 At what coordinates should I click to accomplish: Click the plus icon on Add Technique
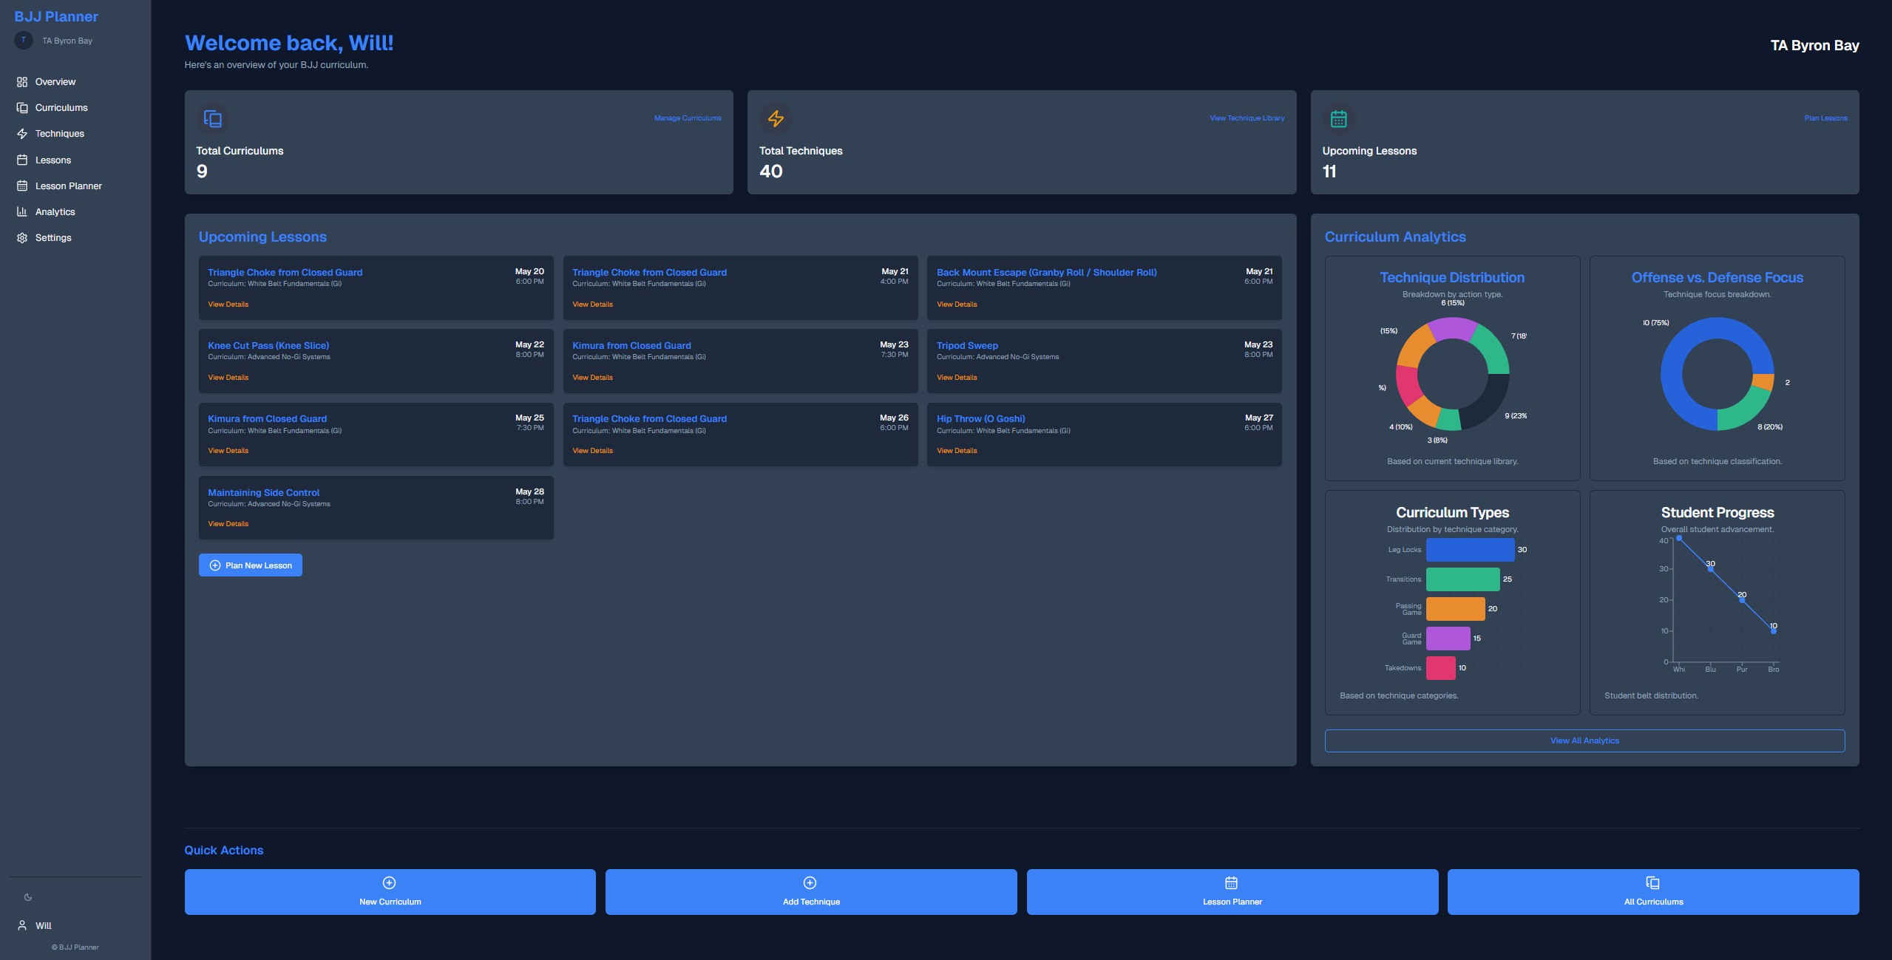(x=810, y=882)
